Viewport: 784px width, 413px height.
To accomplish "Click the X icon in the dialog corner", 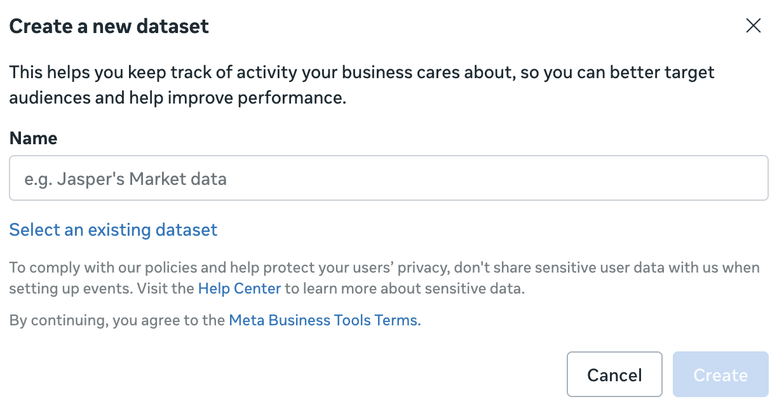I will (x=753, y=25).
